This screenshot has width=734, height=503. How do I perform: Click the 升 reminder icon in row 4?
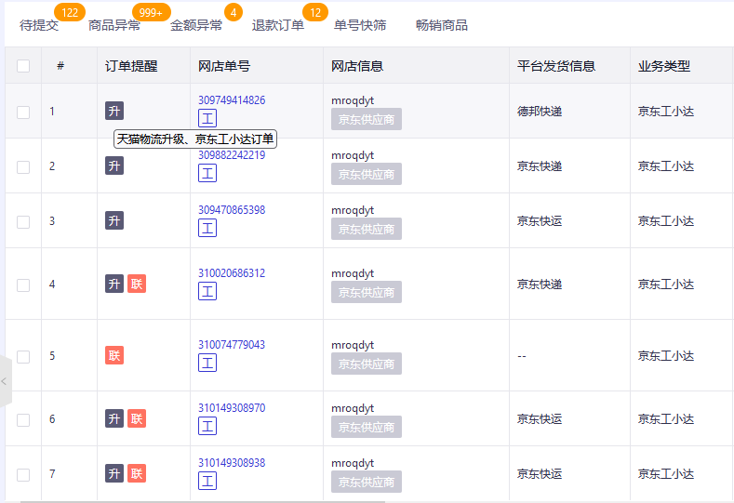click(114, 284)
